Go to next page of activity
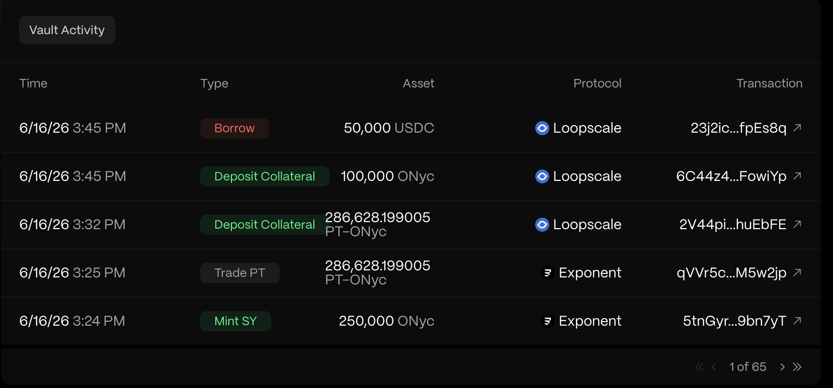The width and height of the screenshot is (833, 388). coord(782,367)
